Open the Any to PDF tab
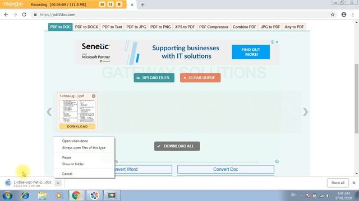 tap(294, 27)
